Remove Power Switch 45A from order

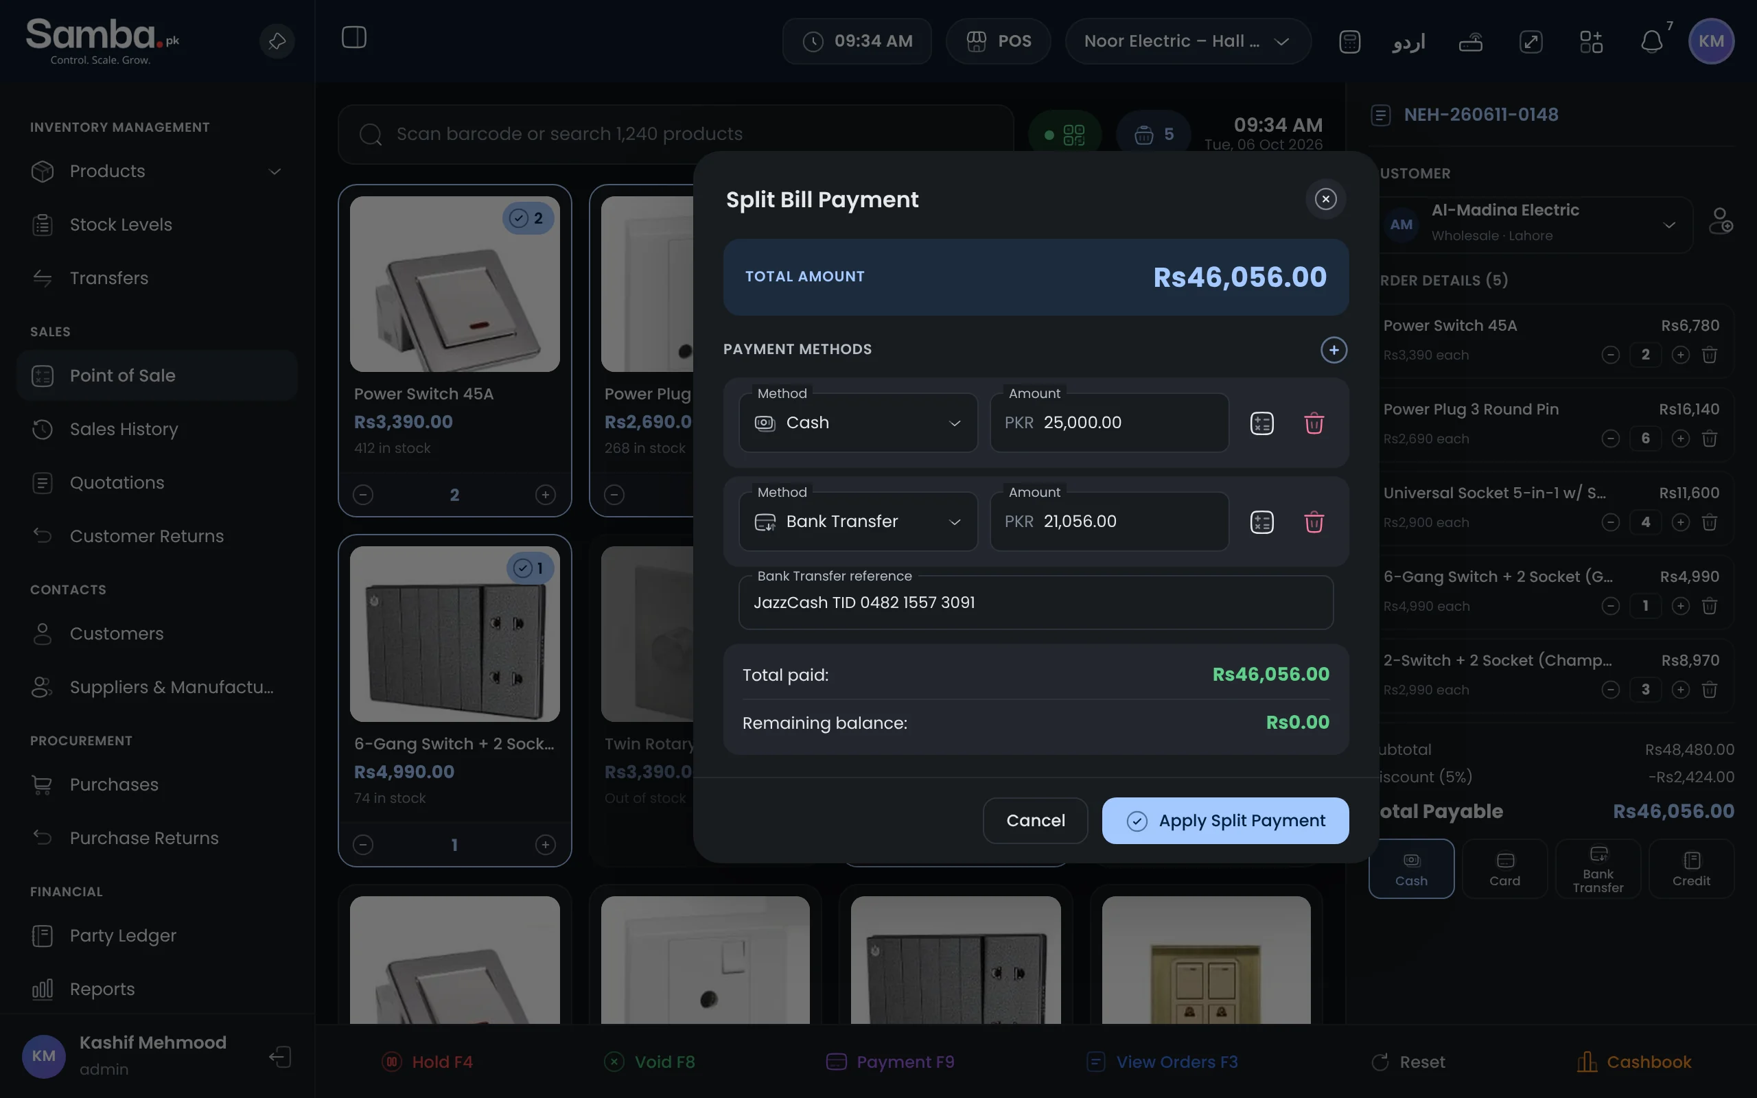click(x=1710, y=355)
